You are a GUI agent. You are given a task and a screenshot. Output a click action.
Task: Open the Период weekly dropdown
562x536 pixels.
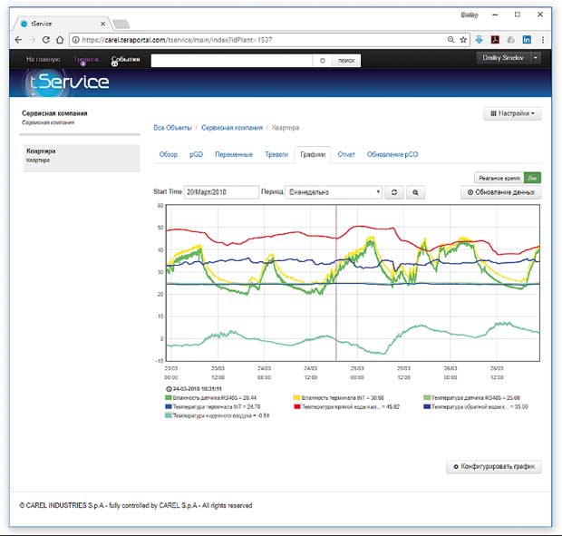click(x=334, y=192)
